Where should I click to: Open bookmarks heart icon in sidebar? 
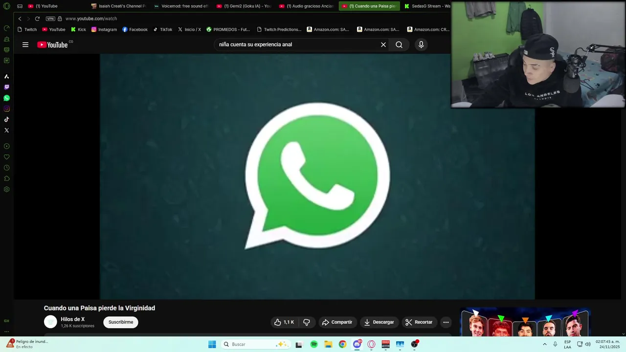[6, 157]
